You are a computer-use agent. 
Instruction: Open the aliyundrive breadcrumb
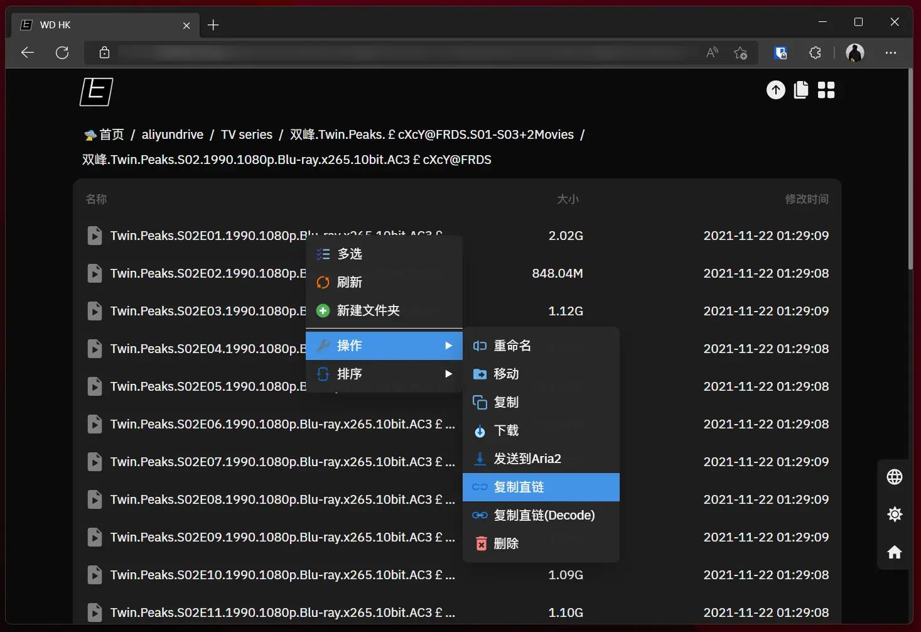pos(173,134)
